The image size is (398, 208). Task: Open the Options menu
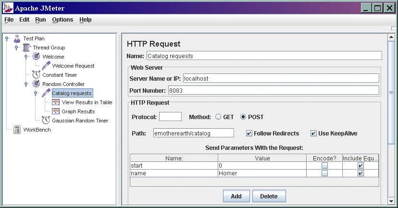coord(62,20)
